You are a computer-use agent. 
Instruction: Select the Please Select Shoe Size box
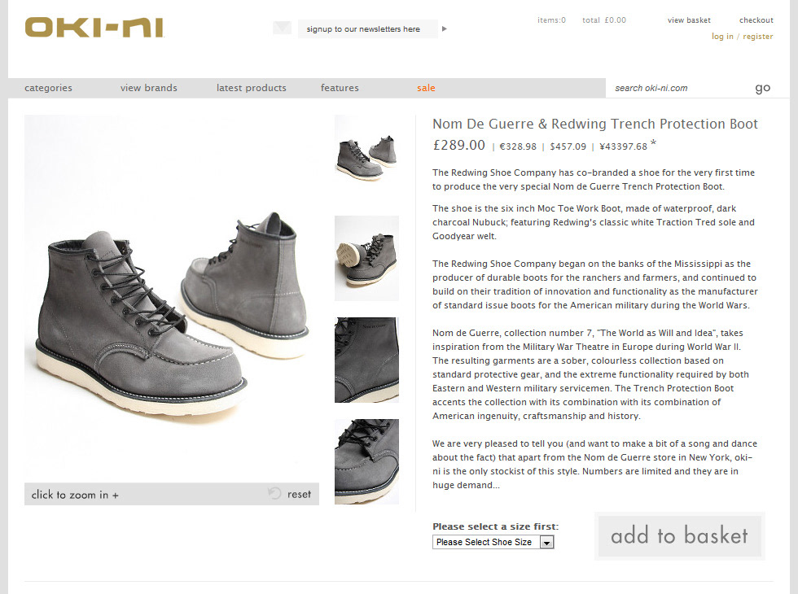pos(493,542)
